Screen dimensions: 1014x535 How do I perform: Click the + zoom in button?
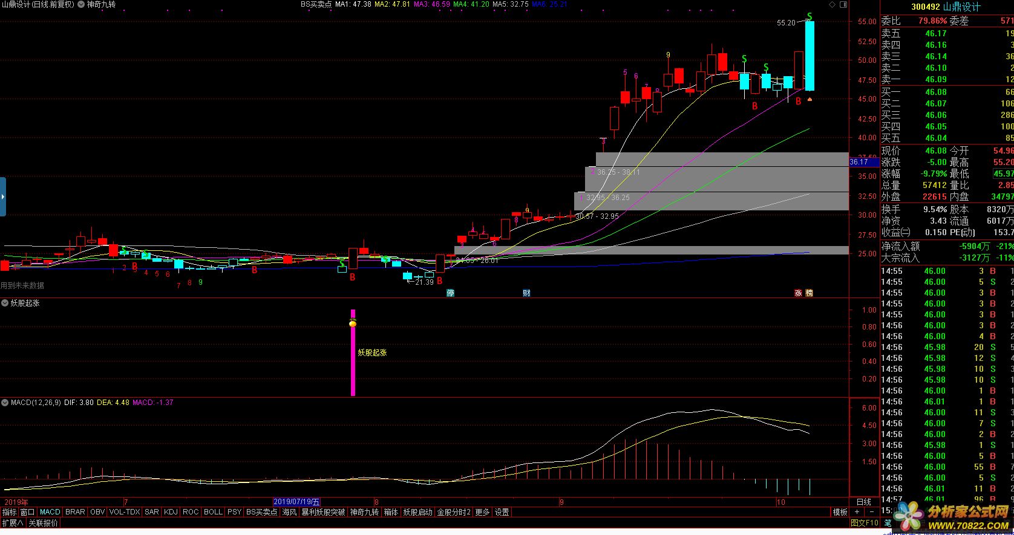856,512
